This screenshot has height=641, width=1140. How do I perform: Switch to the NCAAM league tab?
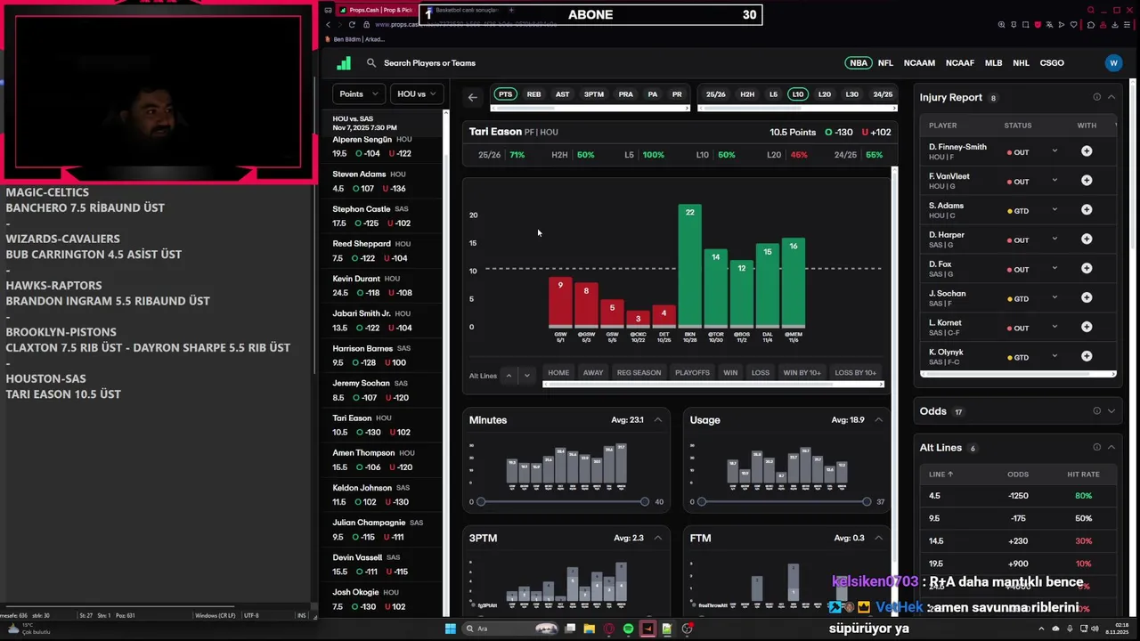[x=919, y=63]
